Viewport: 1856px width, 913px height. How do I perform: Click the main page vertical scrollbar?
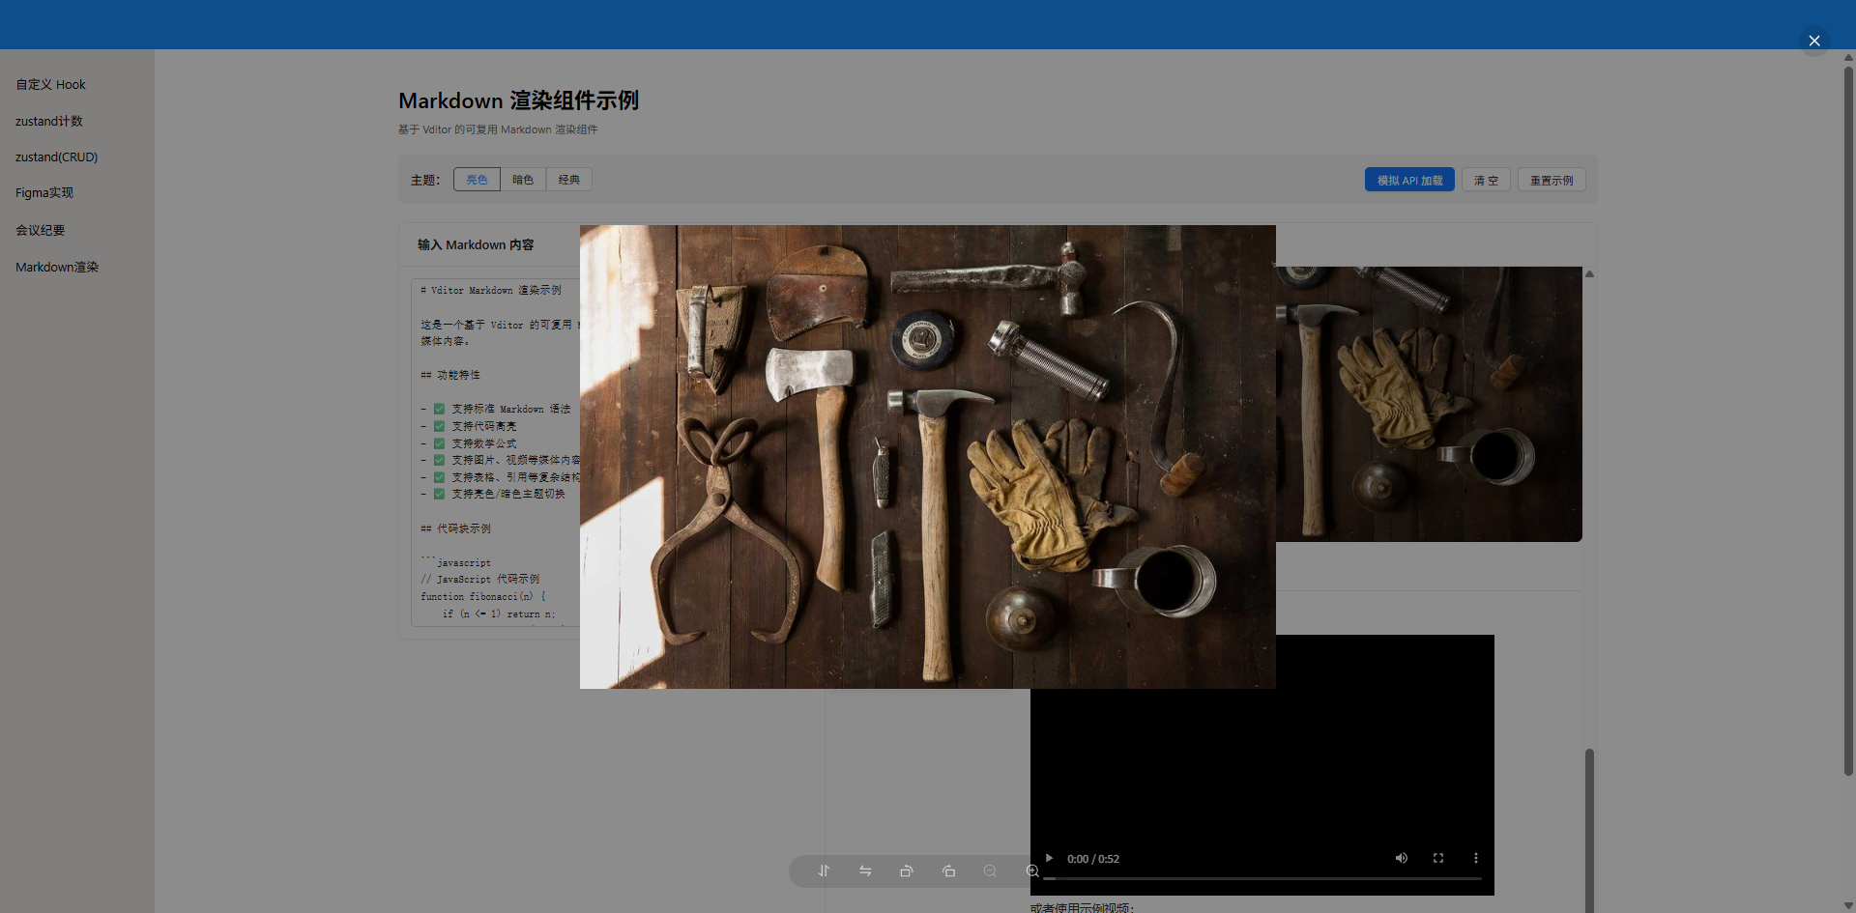tap(1848, 421)
